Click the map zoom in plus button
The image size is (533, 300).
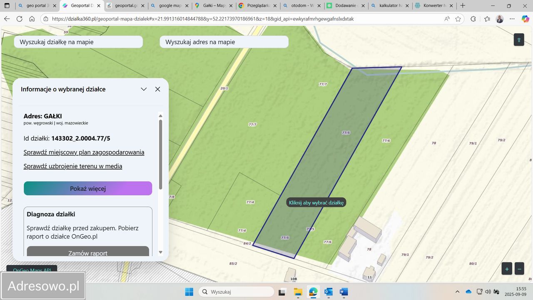(507, 269)
